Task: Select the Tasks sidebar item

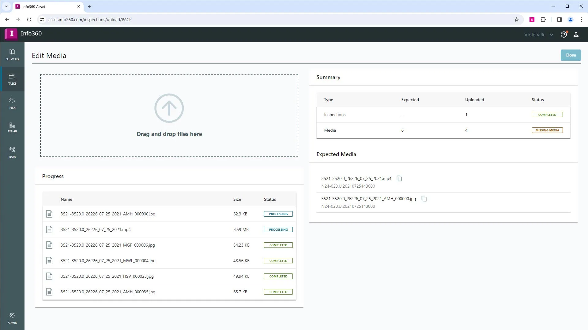Action: [12, 79]
